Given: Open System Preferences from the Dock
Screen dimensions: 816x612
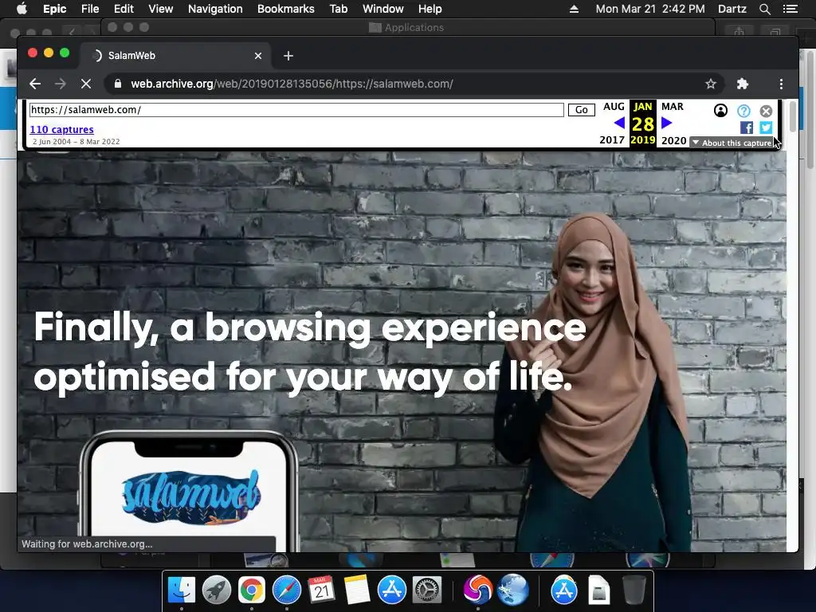Looking at the screenshot, I should click(427, 590).
